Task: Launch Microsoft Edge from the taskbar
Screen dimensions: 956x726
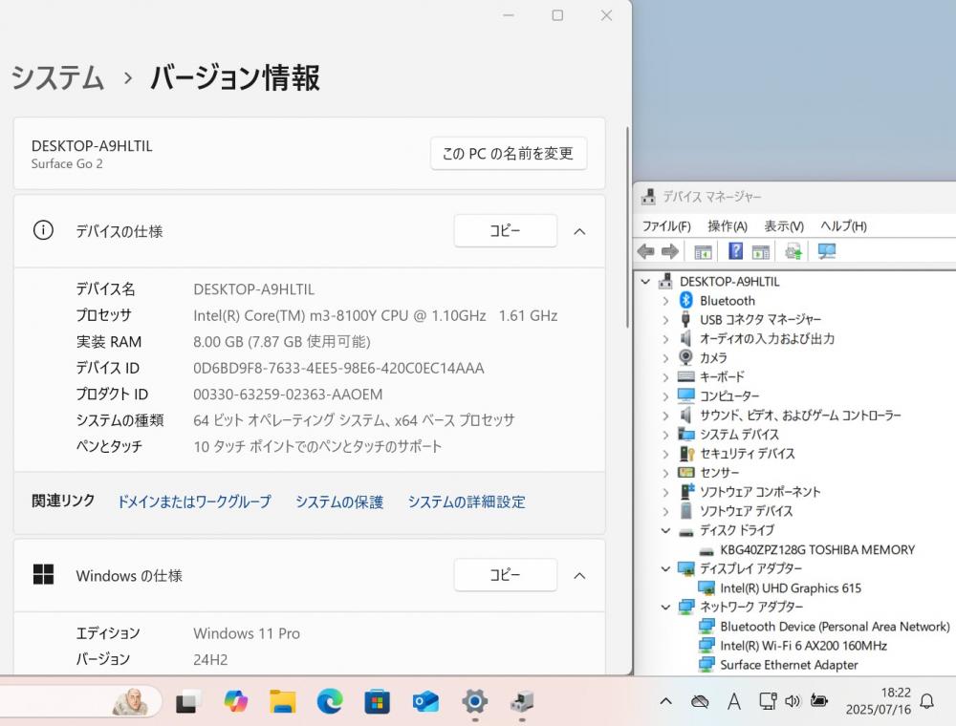Action: [x=330, y=701]
